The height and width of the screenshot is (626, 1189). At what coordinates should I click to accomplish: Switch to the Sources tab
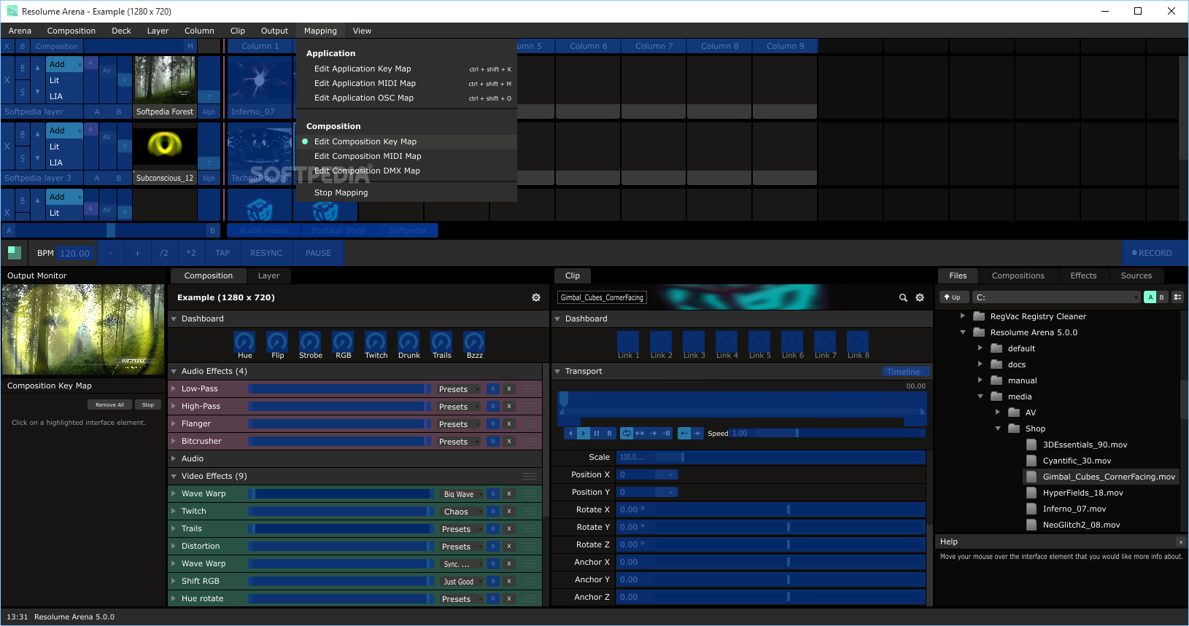(x=1136, y=275)
